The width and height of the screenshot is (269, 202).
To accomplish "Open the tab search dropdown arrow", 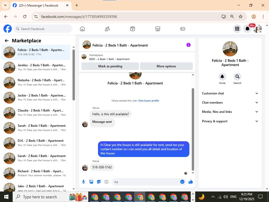I will 5,5.
